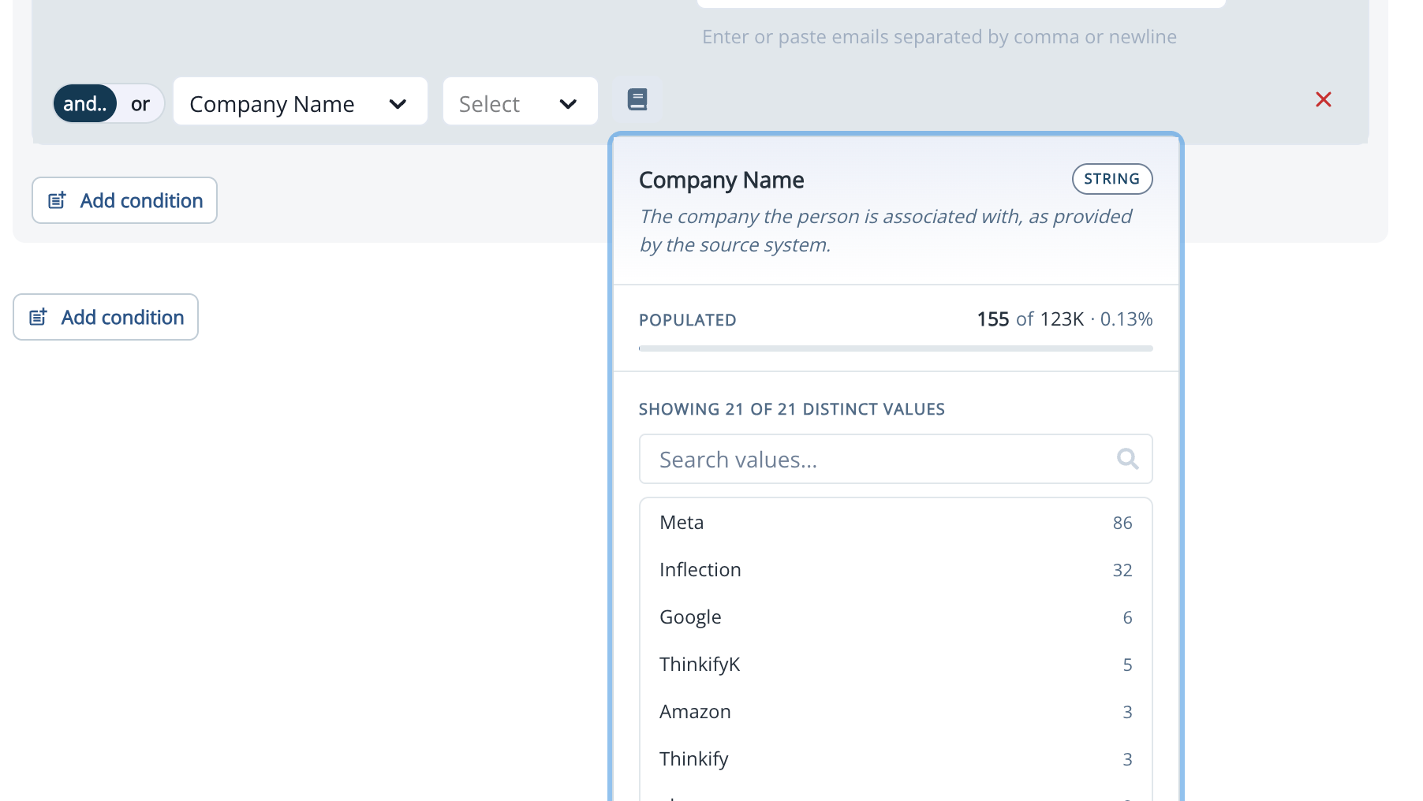Click the populated percentage progress bar
The height and width of the screenshot is (801, 1423).
pyautogui.click(x=895, y=348)
